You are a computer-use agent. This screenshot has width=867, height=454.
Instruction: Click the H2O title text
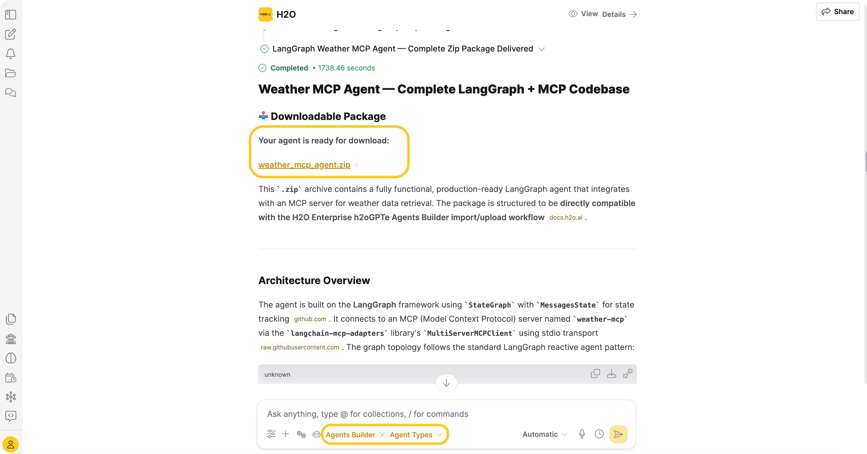click(286, 14)
